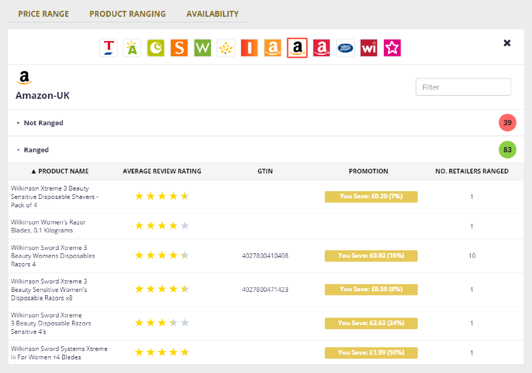Click star rating for Systems Xtreme Iii row
Image resolution: width=532 pixels, height=373 pixels.
162,352
